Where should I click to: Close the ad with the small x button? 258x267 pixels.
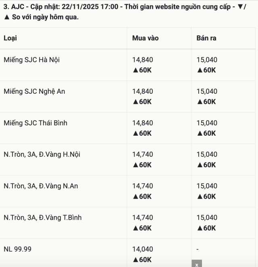click(197, 264)
